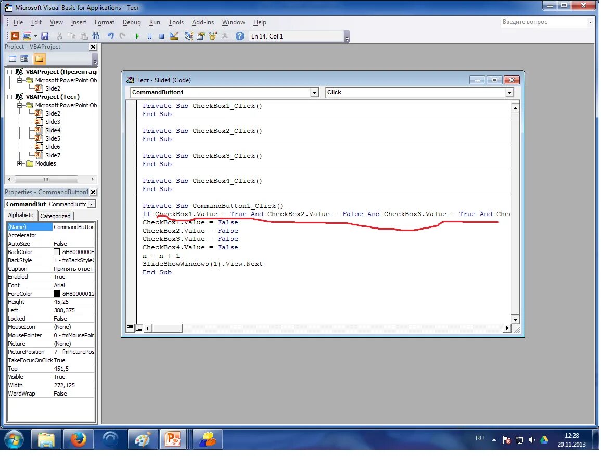Select Slide4 in project tree

click(53, 130)
